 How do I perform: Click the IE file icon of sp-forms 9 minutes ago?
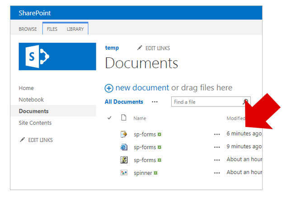point(124,147)
